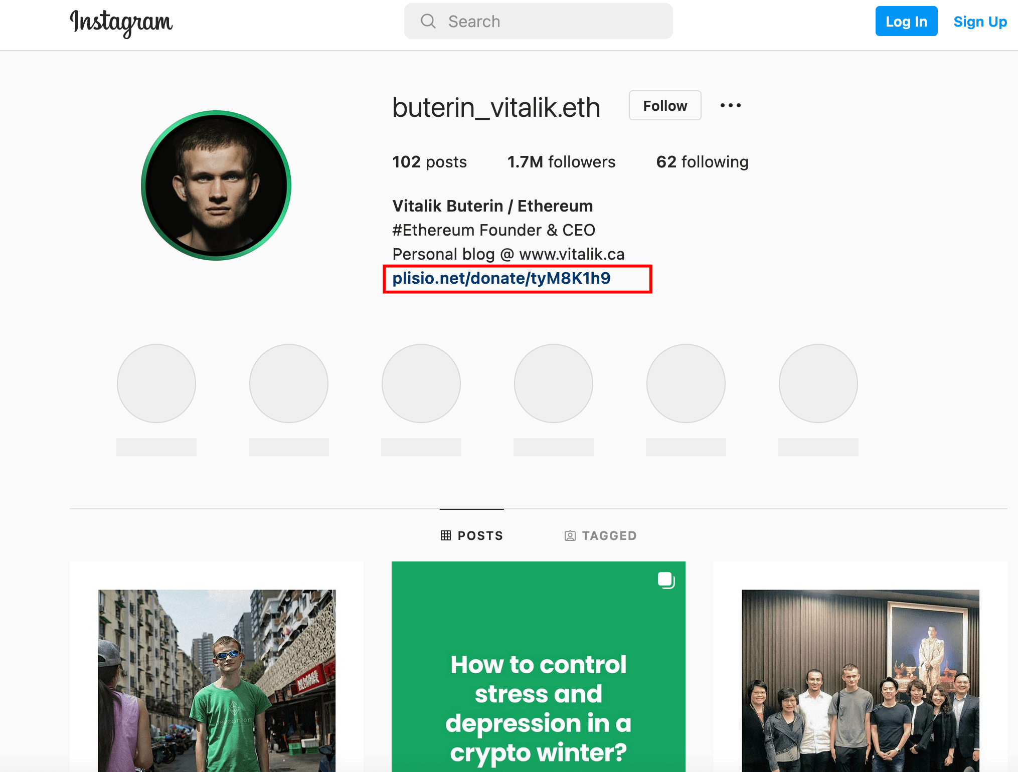
Task: Open the Sign Up link
Action: coord(980,22)
